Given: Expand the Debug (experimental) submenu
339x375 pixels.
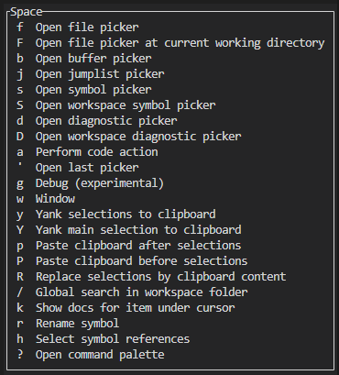Looking at the screenshot, I should pyautogui.click(x=91, y=183).
